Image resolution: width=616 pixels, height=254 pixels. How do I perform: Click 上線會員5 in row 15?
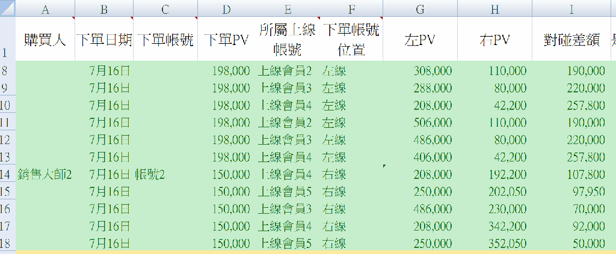285,192
